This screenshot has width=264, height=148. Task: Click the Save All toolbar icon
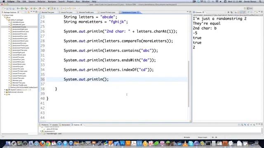[10, 8]
